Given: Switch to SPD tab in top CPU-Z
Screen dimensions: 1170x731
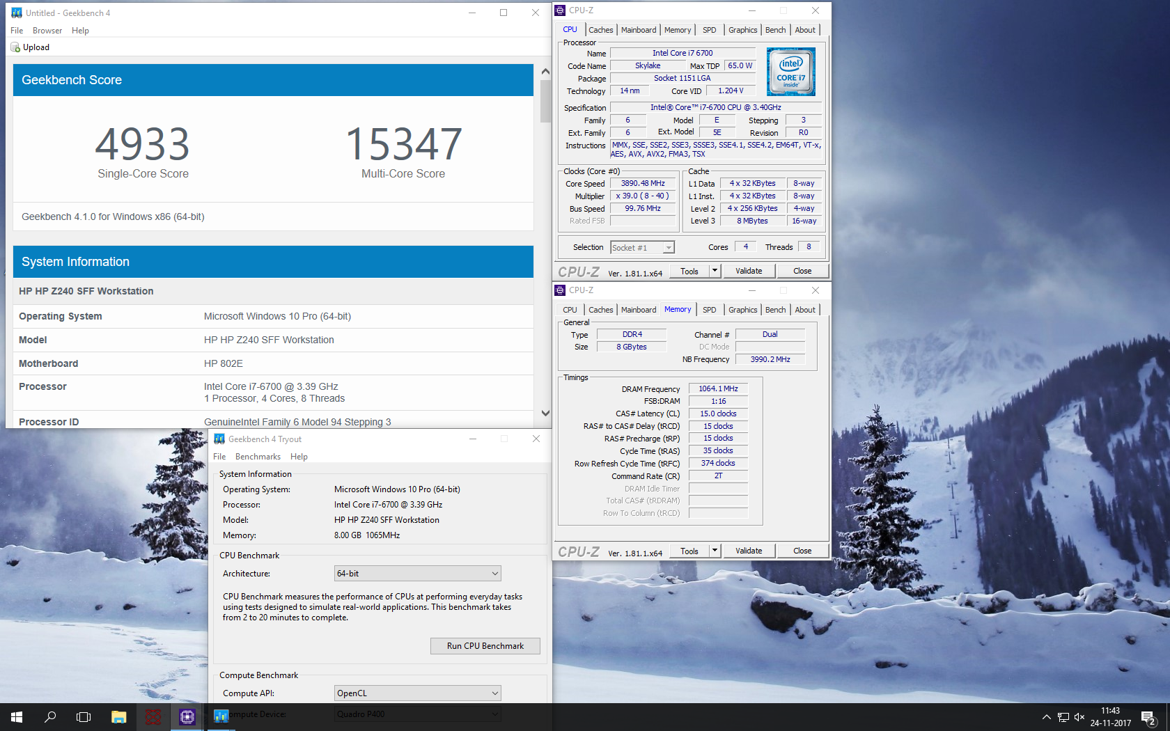Looking at the screenshot, I should (709, 30).
